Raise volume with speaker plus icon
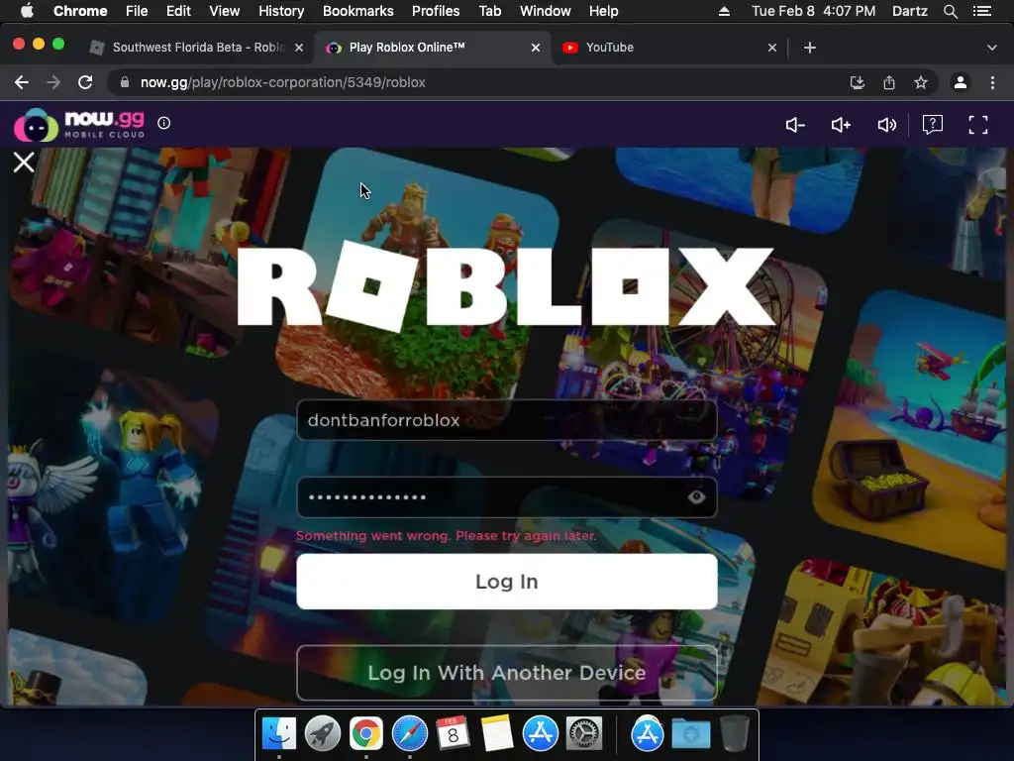The height and width of the screenshot is (761, 1014). (841, 125)
